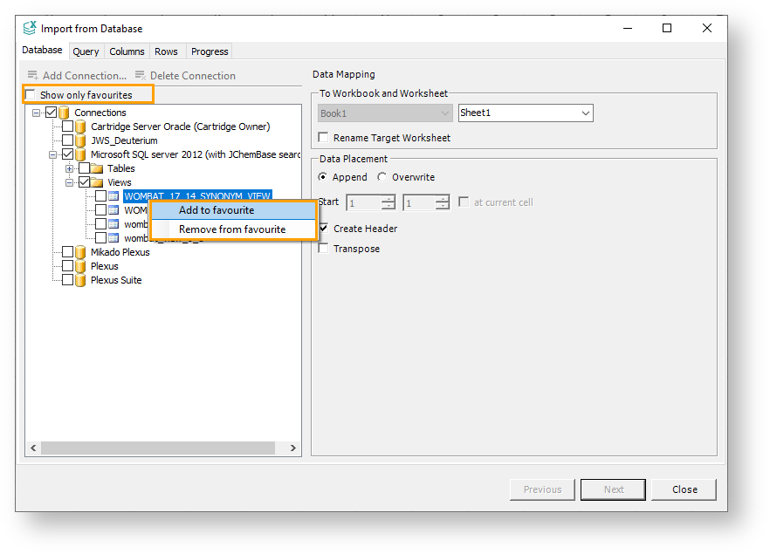Screen dimensions: 770x554
Task: Select the Overwrite radio button
Action: 382,177
